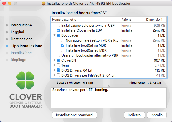Viewport: 172px width, 122px height.
Task: Click the green Clover four-leaf logo
Action: (25, 80)
